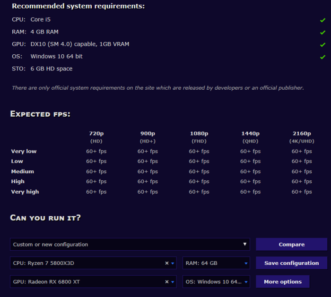Open the Custom or new configuration dropdown
The image size is (331, 297).
[x=130, y=244]
